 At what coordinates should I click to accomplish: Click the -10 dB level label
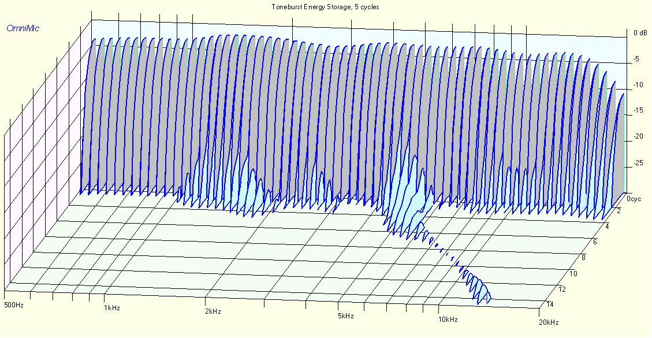[638, 85]
